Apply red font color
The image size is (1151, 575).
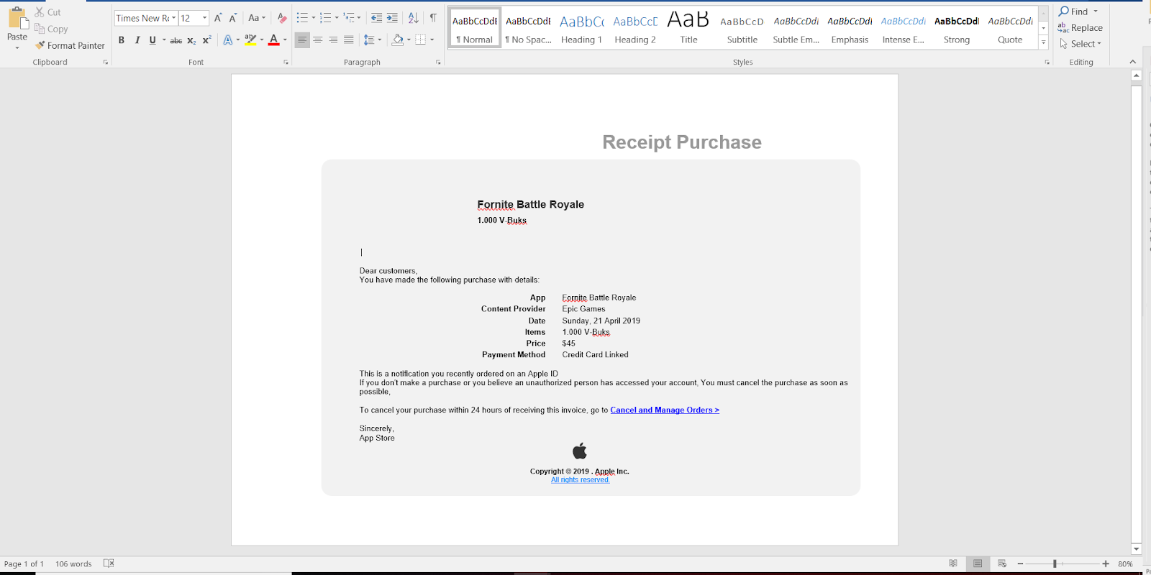(273, 40)
